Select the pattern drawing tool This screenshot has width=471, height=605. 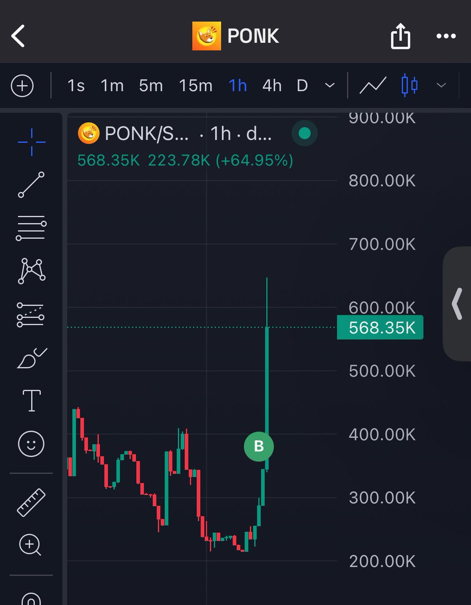(31, 271)
